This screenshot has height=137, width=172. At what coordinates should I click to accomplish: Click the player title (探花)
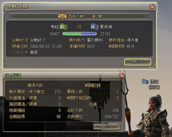pos(154,87)
